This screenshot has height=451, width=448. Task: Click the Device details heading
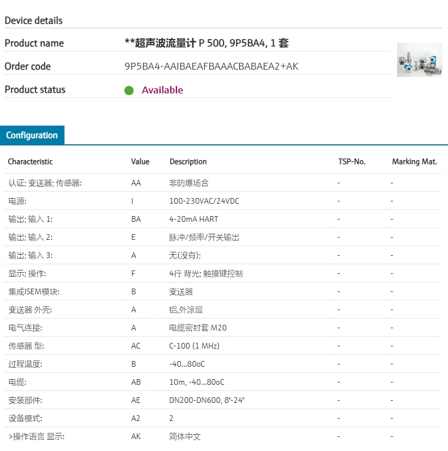point(33,20)
